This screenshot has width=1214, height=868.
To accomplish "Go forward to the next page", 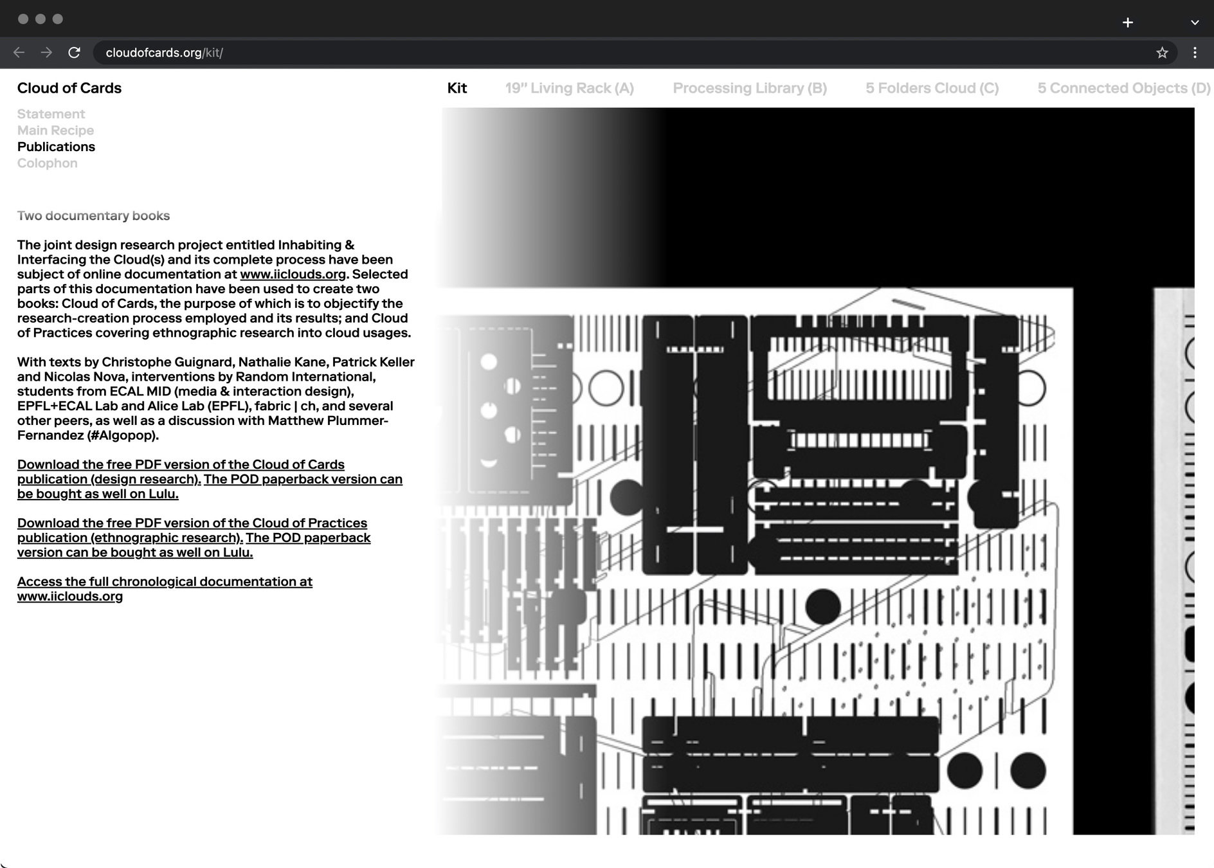I will [x=46, y=53].
